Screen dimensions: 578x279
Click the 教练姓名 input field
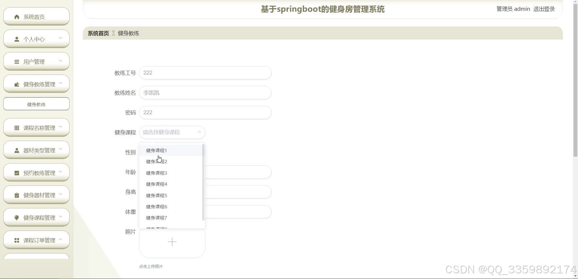click(x=205, y=93)
